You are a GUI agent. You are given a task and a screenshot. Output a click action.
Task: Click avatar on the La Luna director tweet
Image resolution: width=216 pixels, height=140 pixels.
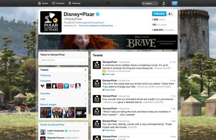point(97,99)
